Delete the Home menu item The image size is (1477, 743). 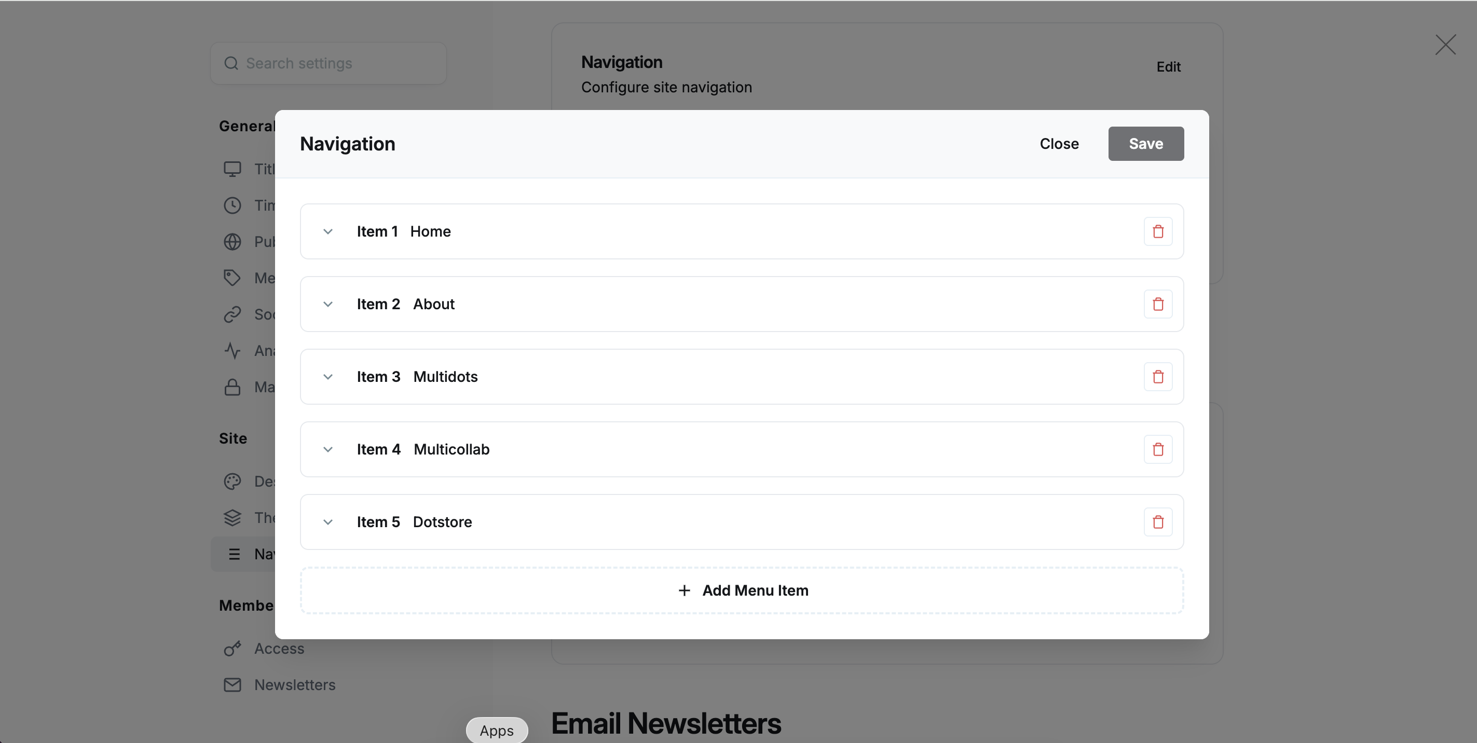click(x=1158, y=231)
